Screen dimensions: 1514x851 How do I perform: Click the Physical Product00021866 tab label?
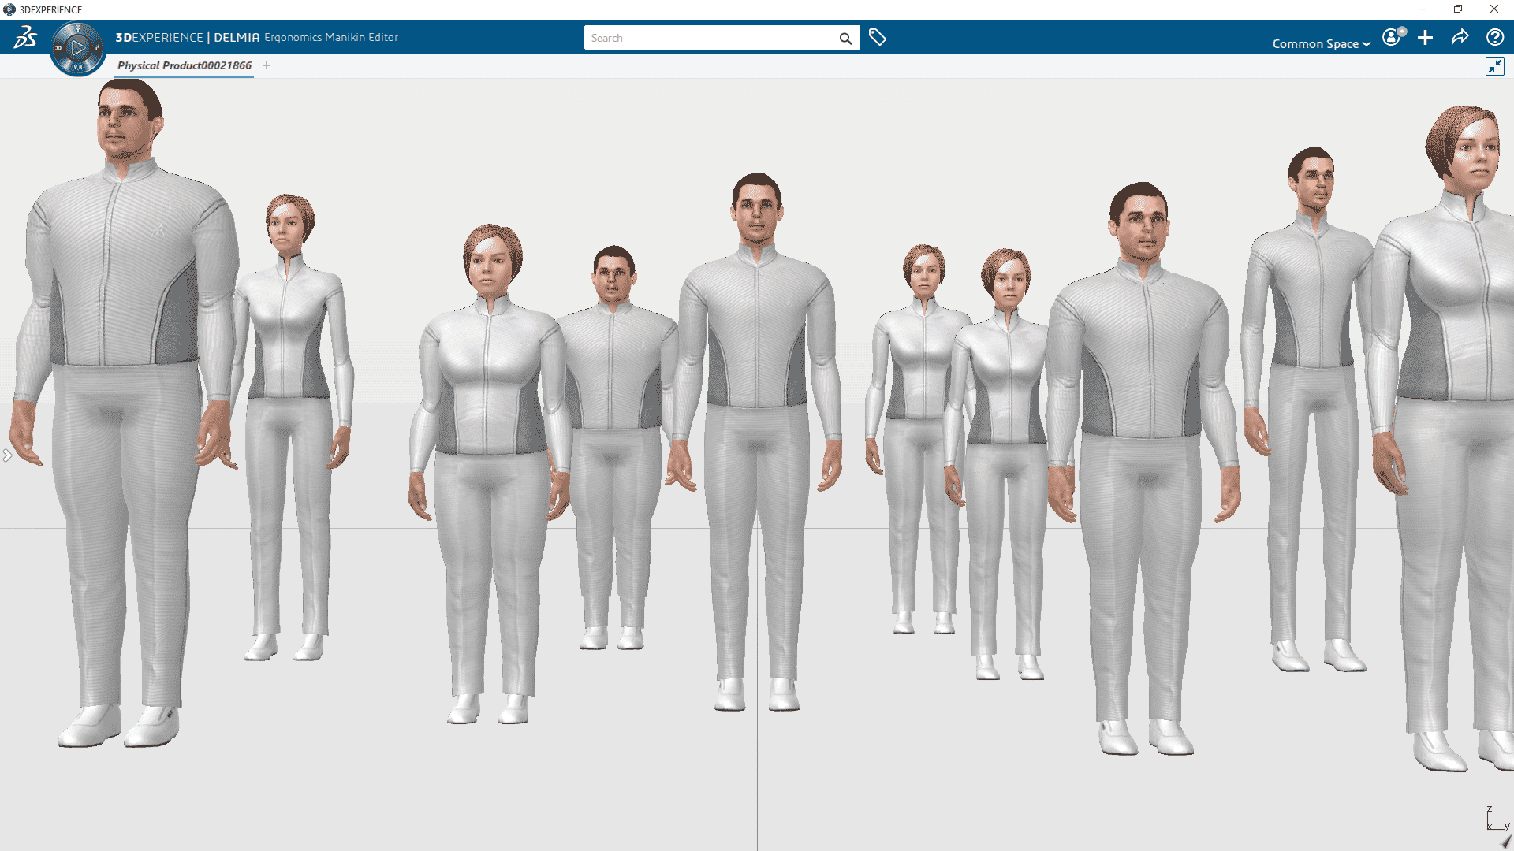point(184,65)
